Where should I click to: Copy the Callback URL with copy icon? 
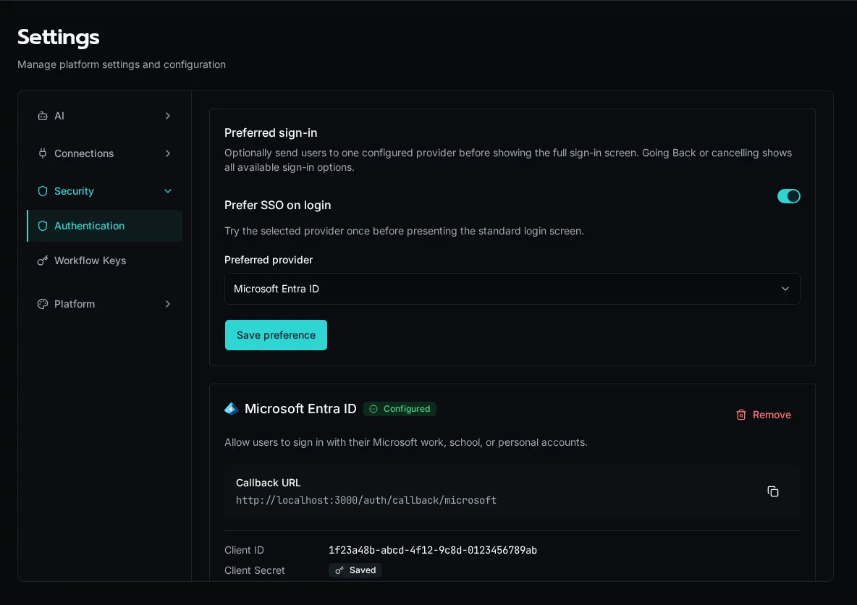pyautogui.click(x=773, y=491)
